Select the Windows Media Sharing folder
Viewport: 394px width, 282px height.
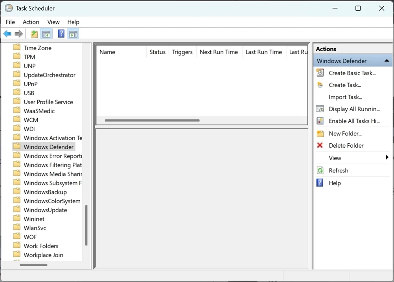pos(53,174)
